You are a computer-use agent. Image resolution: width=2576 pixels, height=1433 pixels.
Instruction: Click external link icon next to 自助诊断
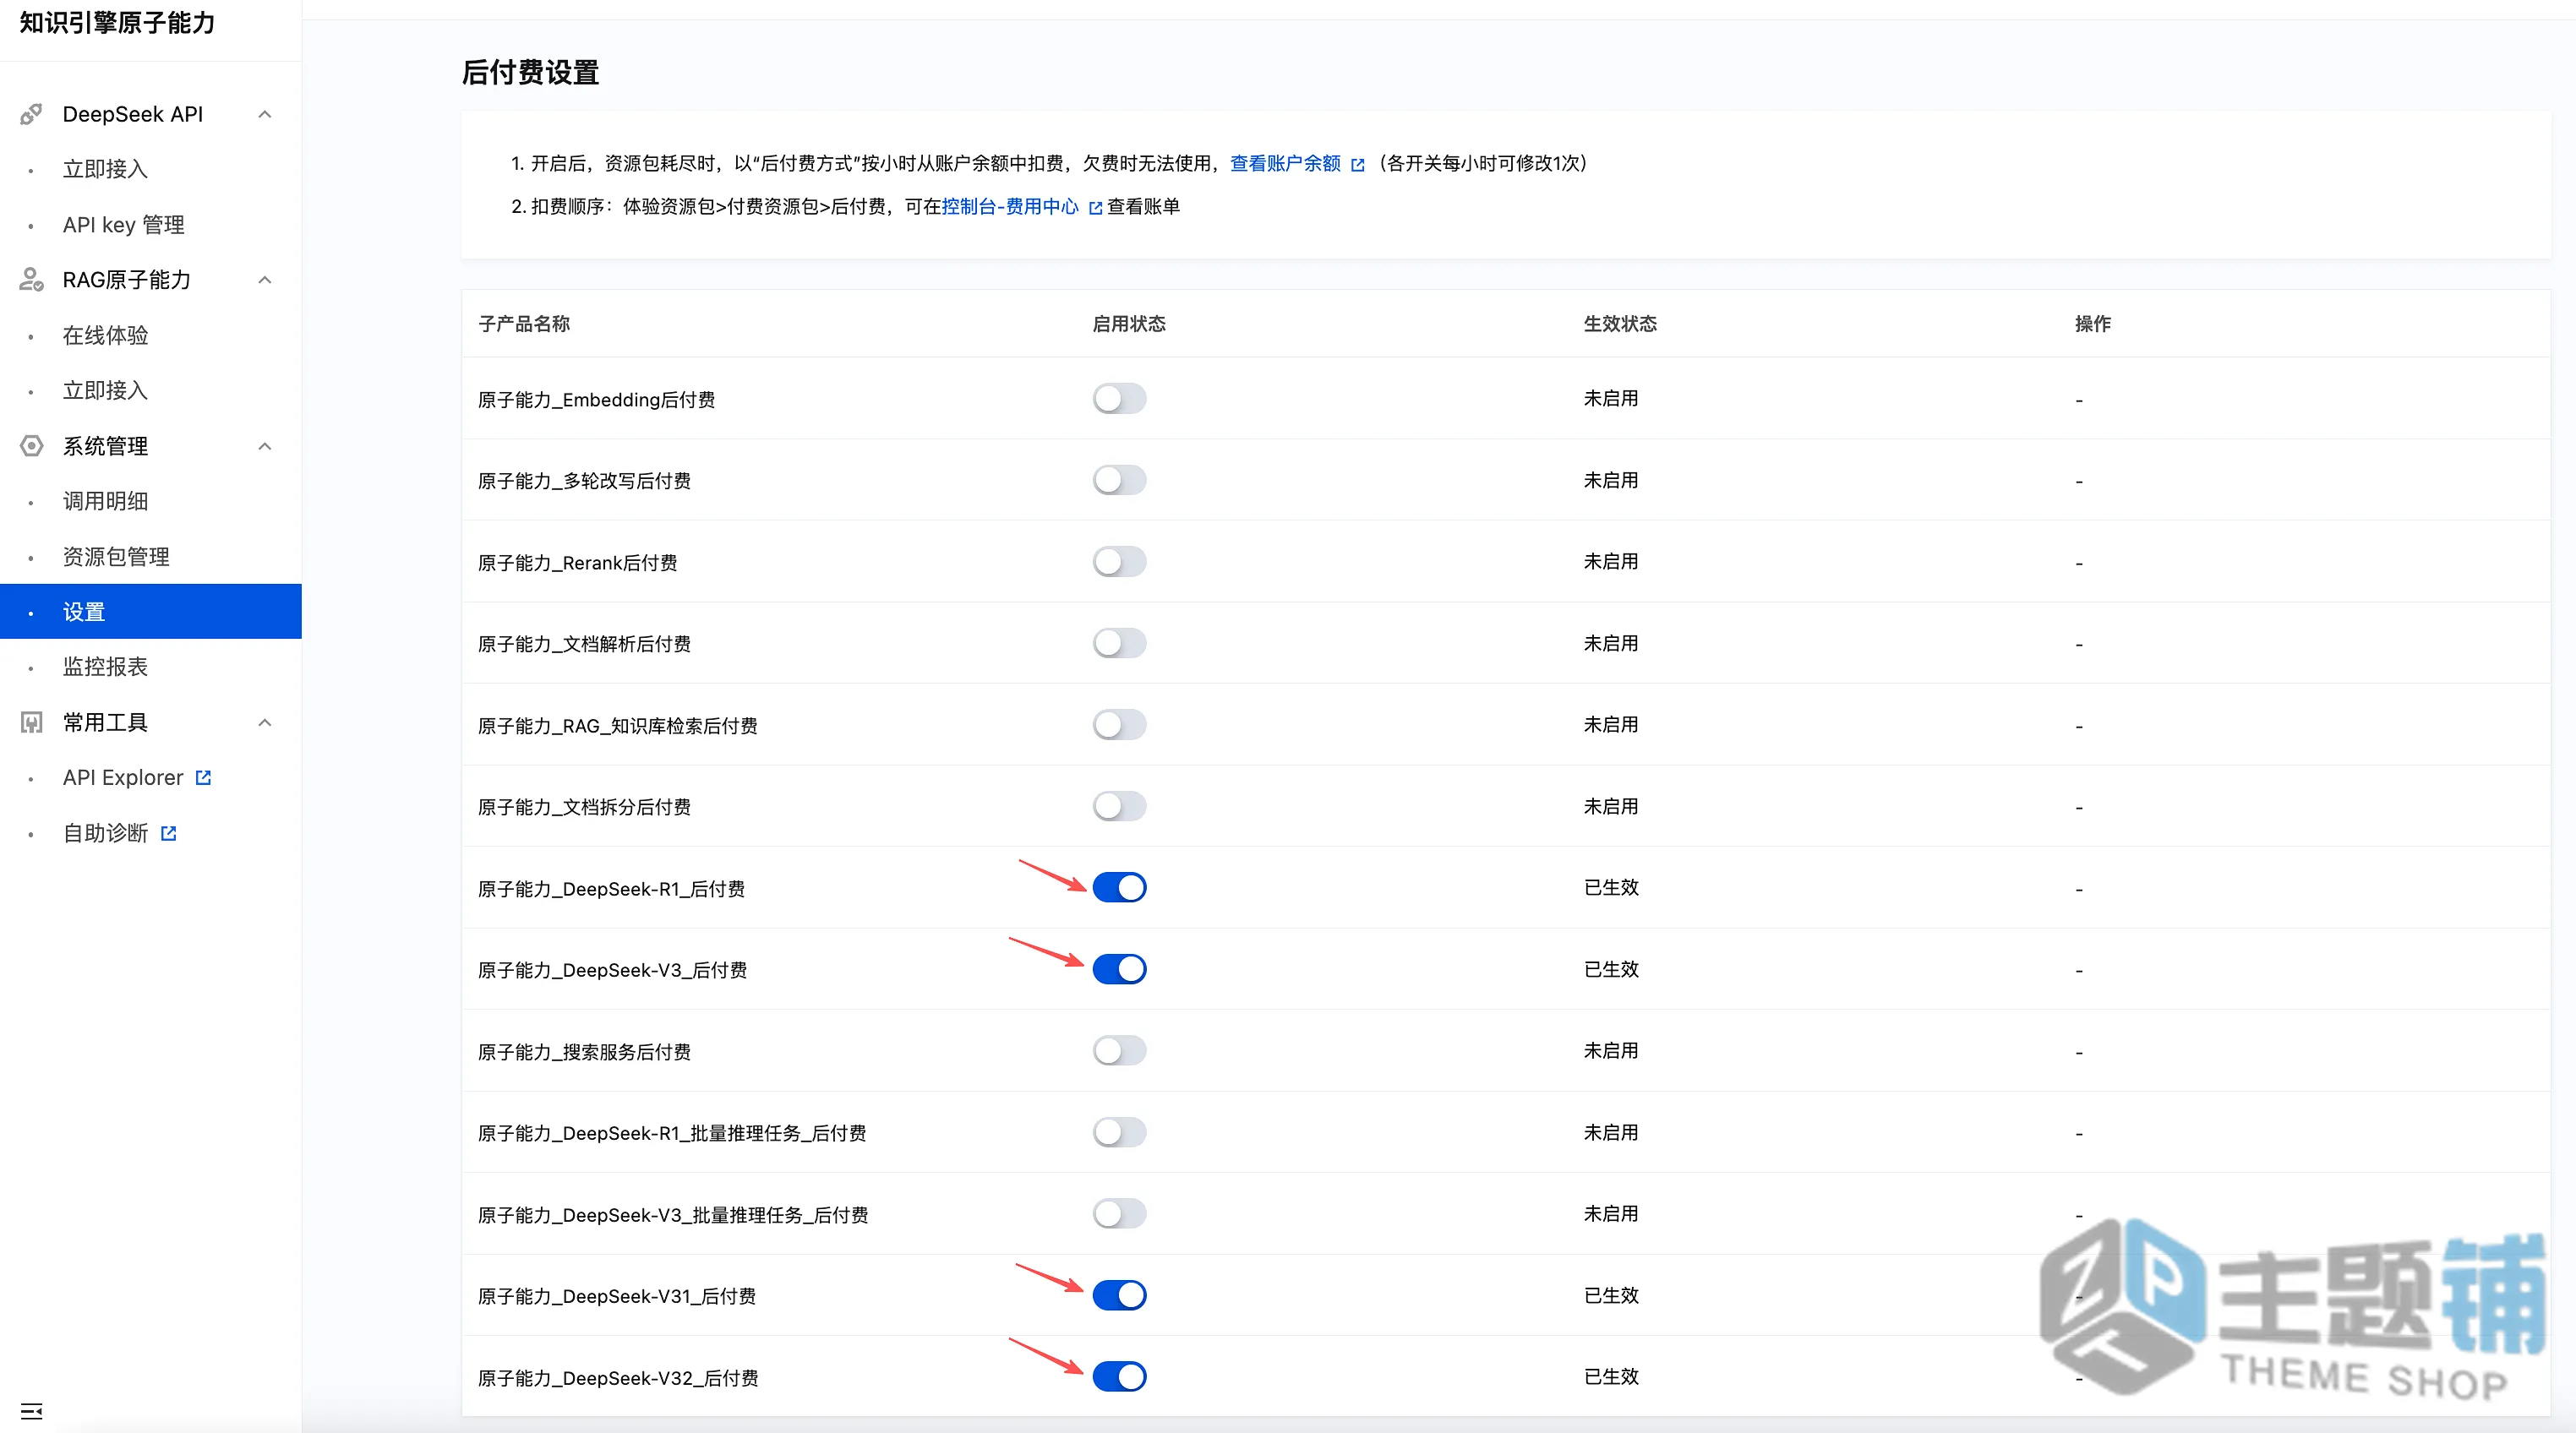(x=168, y=833)
